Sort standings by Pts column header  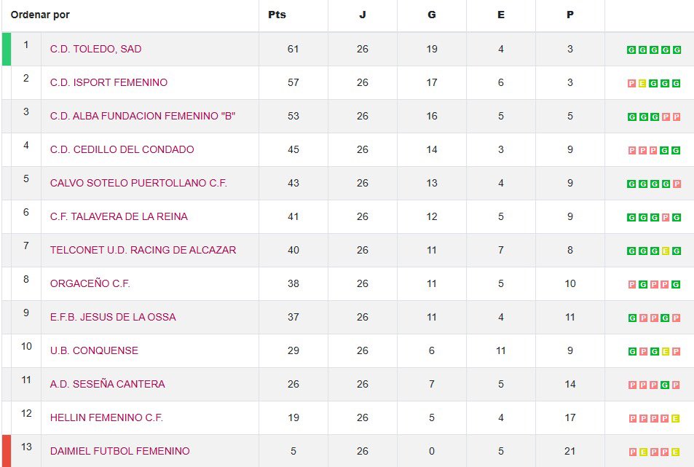click(277, 15)
